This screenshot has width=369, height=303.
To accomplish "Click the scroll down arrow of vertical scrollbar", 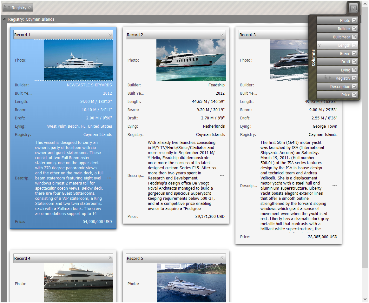I will tap(365, 299).
